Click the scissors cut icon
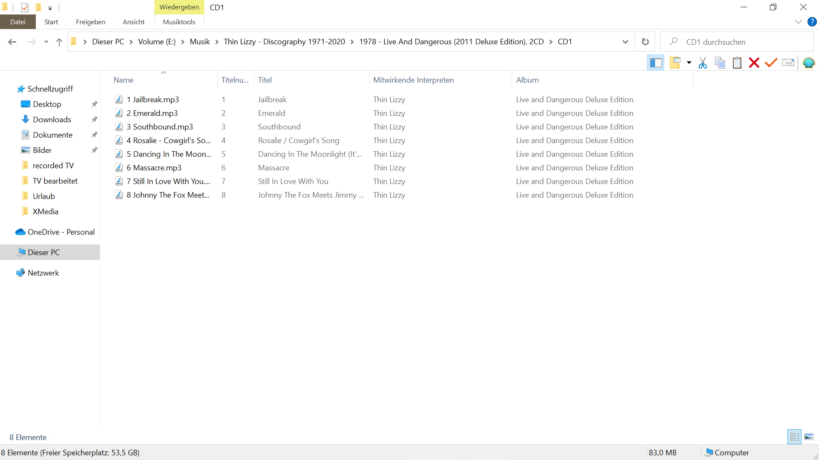This screenshot has width=819, height=460. click(703, 63)
